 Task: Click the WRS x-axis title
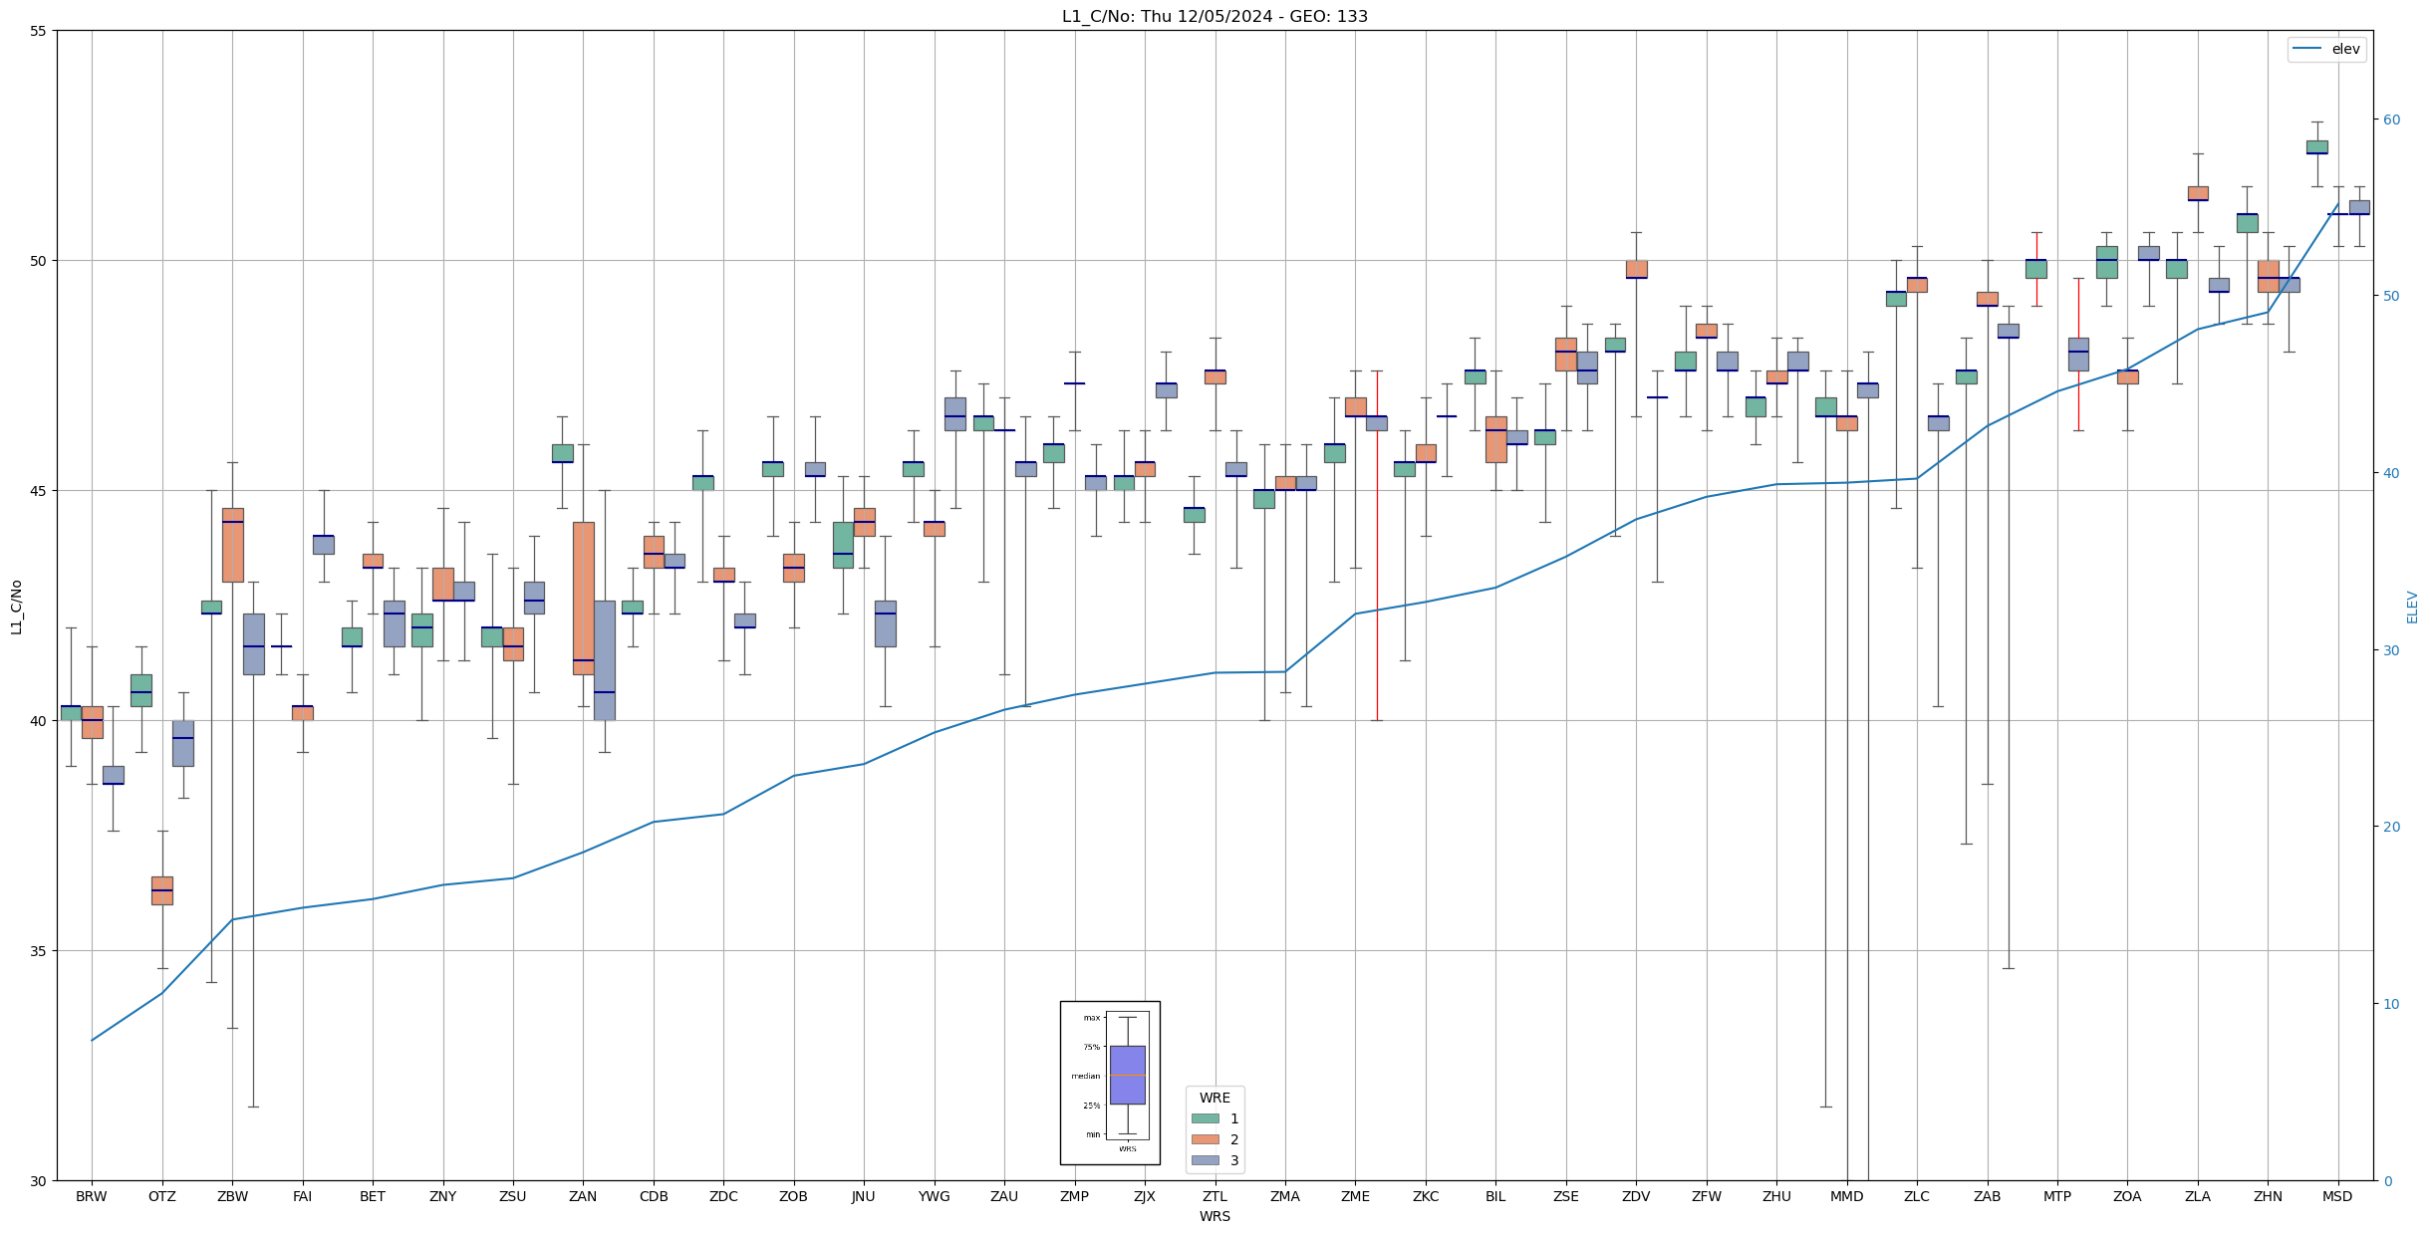1214,1216
